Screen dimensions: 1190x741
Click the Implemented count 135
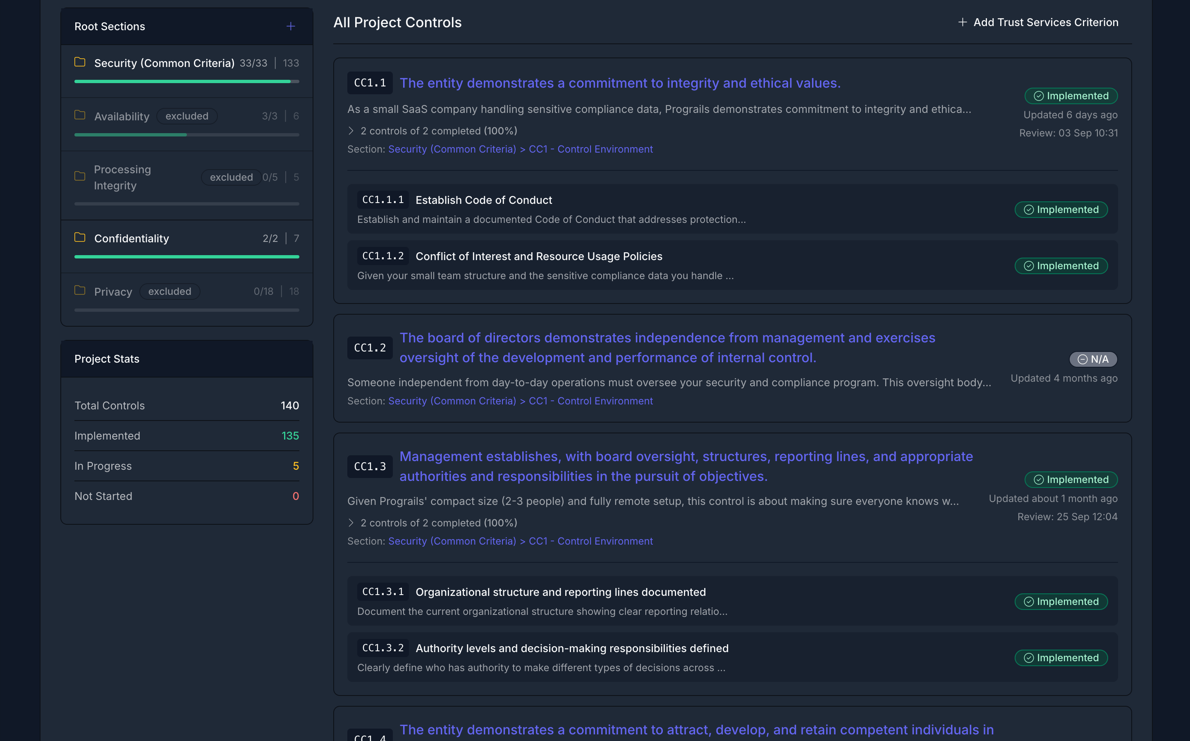coord(290,436)
